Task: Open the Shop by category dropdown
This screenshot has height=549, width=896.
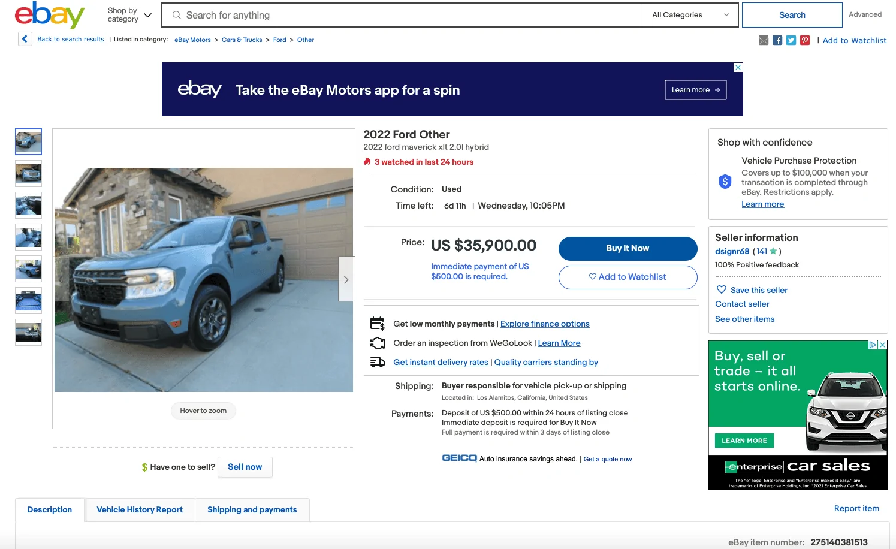Action: pyautogui.click(x=129, y=15)
